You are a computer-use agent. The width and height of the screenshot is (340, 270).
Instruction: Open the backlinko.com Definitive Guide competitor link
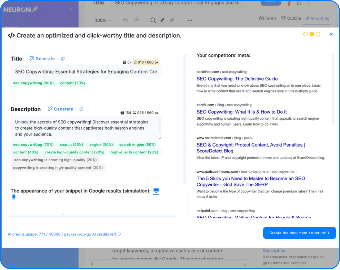coord(237,79)
